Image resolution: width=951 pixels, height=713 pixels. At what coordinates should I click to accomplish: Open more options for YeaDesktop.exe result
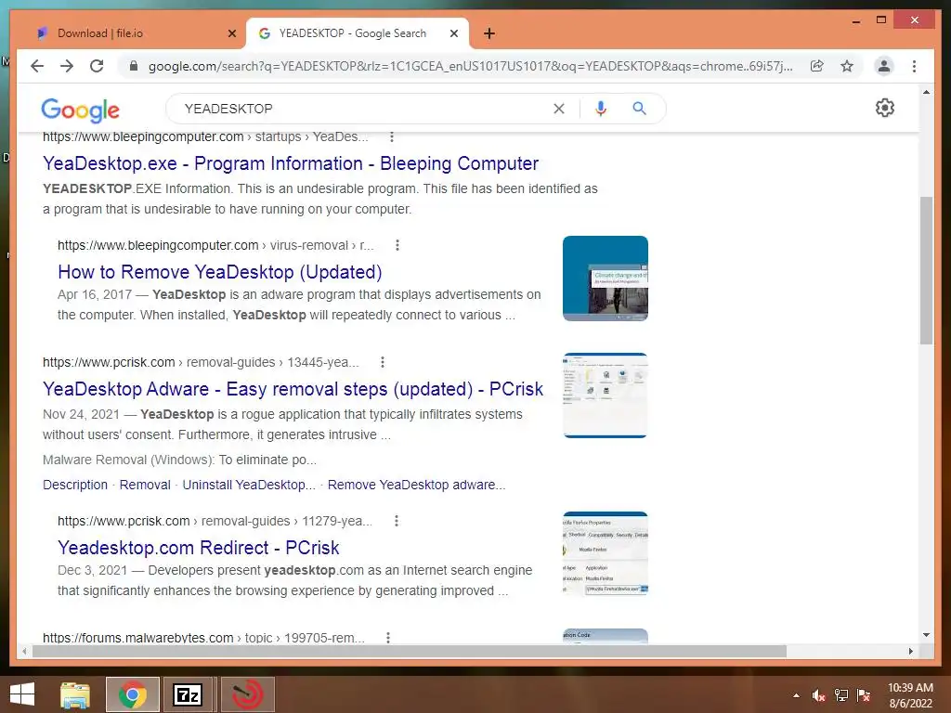(x=392, y=137)
